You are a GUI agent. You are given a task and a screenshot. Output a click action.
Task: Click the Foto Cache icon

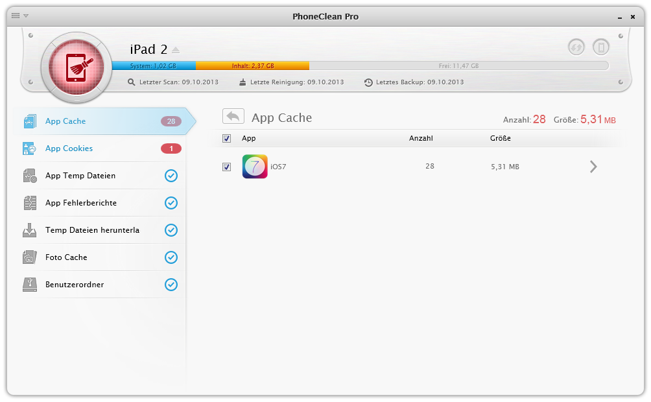click(x=29, y=257)
